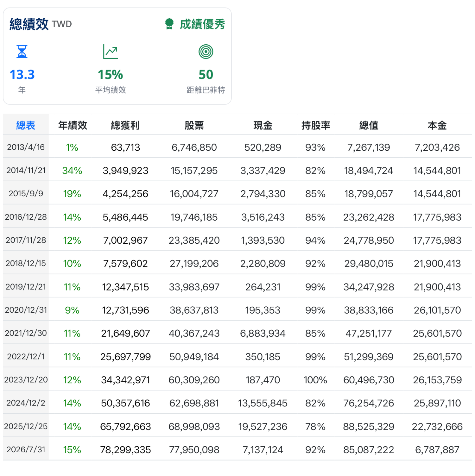The image size is (475, 476).
Task: Click the 50 距離巴菲特 score
Action: (x=206, y=75)
